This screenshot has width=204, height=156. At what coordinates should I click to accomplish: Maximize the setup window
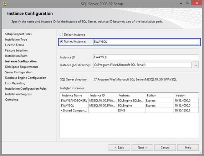pos(188,3)
